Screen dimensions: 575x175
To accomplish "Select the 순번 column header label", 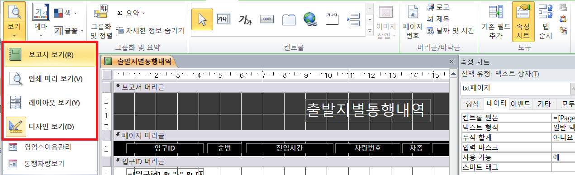I will click(224, 148).
